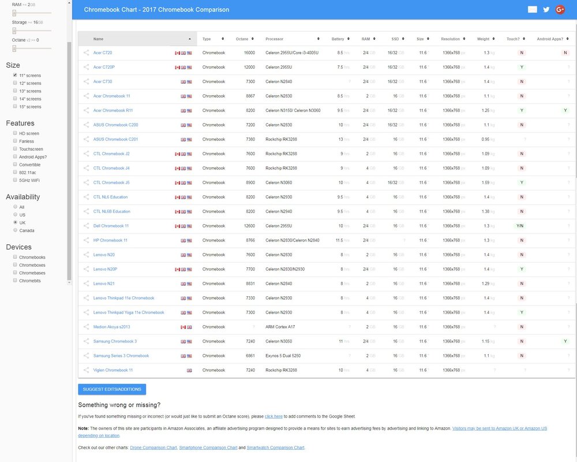
Task: Click the Storage filter slider handle
Action: 14,31
